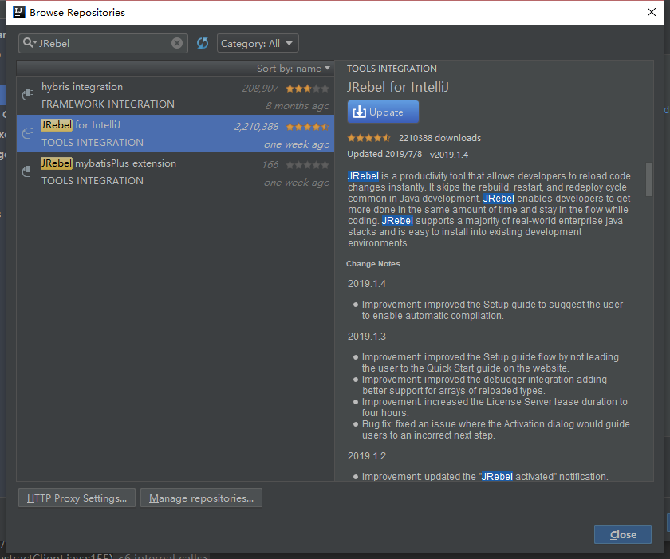The width and height of the screenshot is (670, 559).
Task: Click the star rating in plugin details
Action: pos(370,138)
